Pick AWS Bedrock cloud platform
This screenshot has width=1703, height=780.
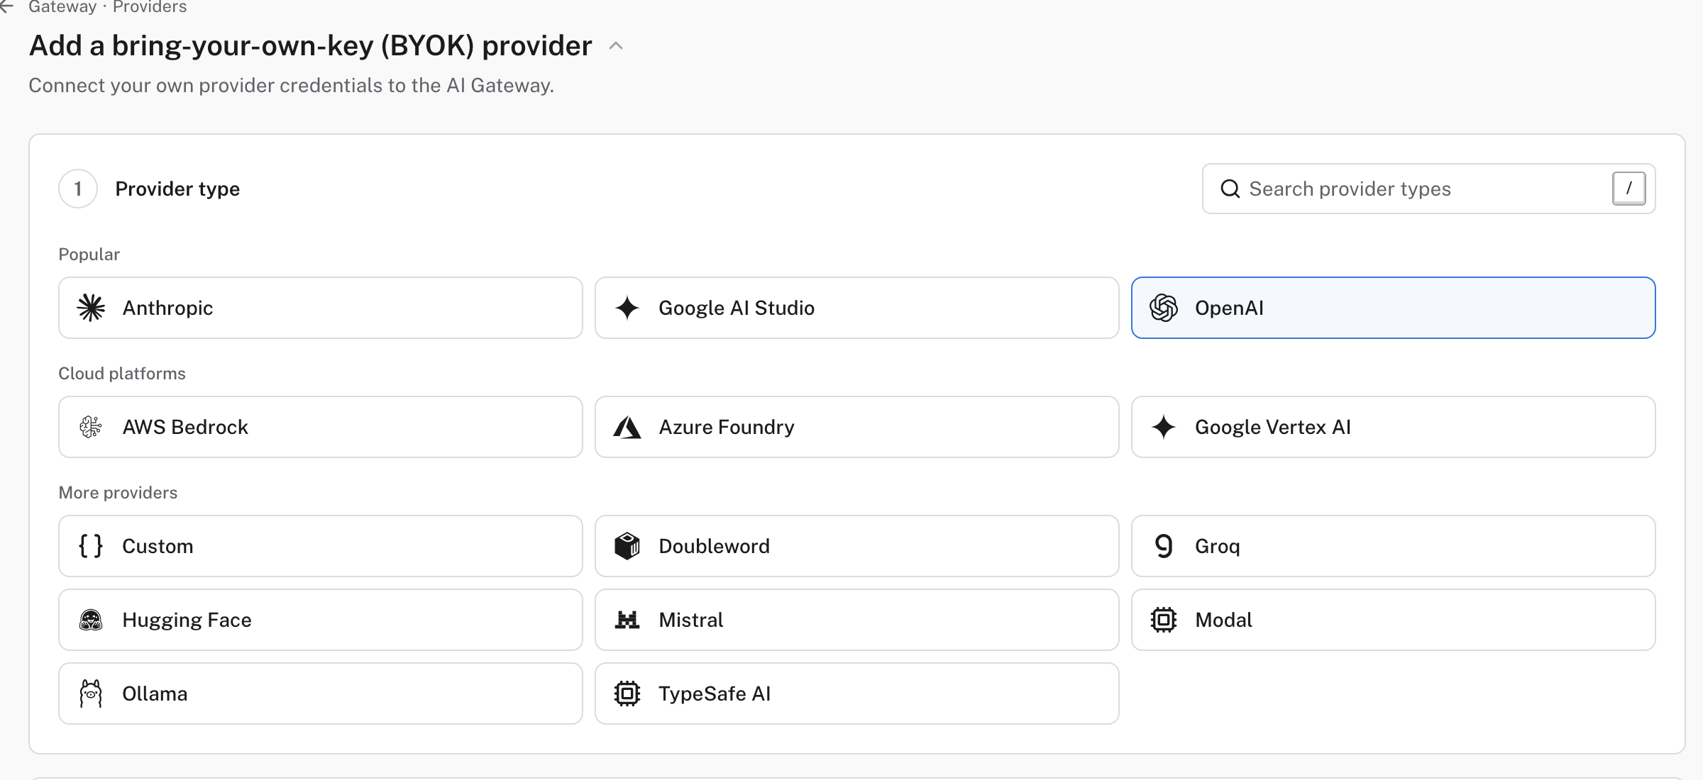(321, 427)
